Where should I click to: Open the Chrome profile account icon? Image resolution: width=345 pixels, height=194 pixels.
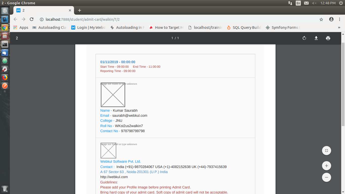(331, 19)
